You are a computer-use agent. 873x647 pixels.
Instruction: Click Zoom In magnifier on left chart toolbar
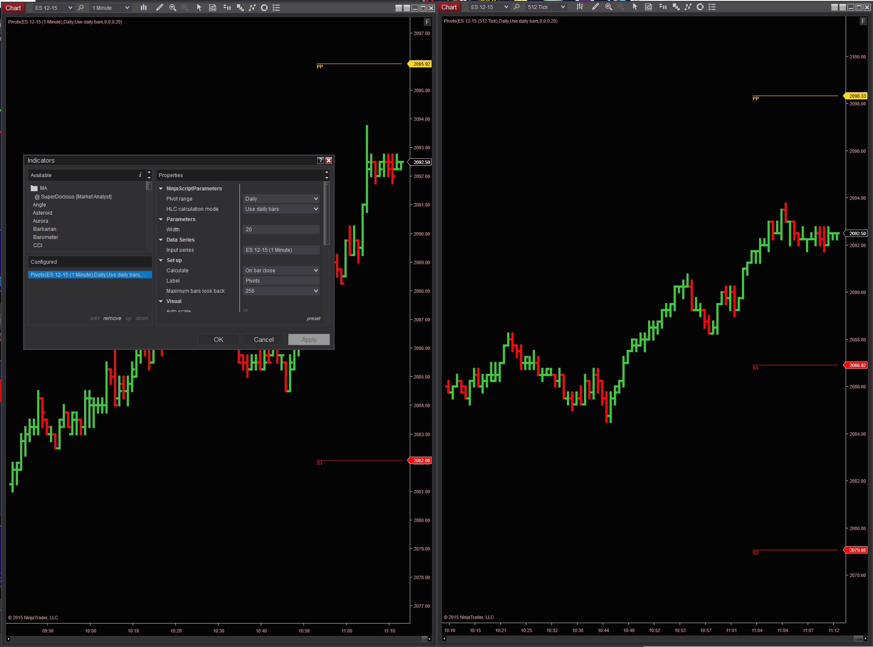click(x=173, y=8)
